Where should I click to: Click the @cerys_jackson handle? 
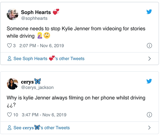tap(37, 87)
